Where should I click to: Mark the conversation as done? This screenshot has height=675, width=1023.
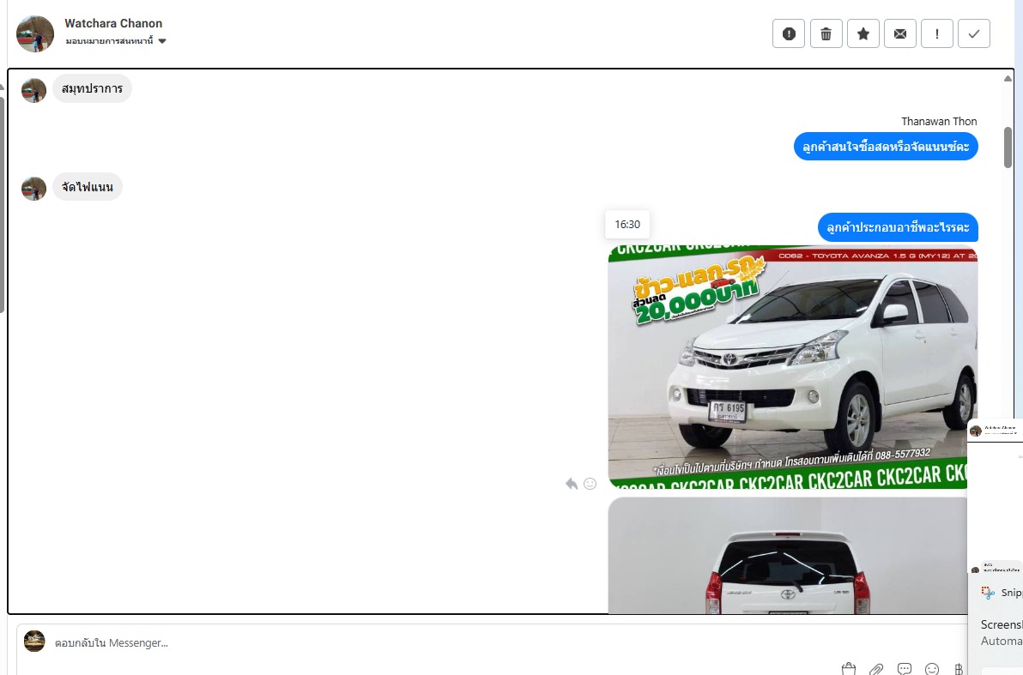pos(974,34)
